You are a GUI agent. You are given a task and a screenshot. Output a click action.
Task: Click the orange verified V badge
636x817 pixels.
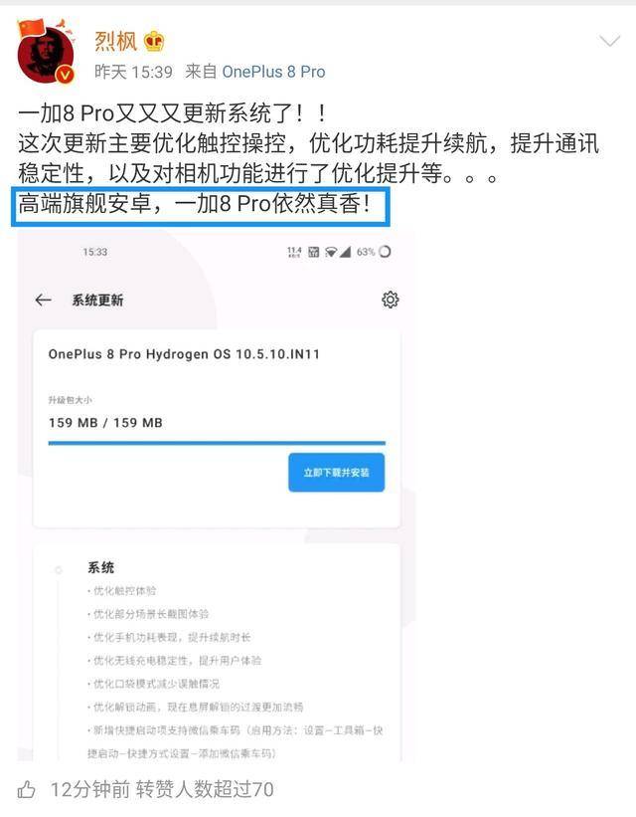point(65,75)
